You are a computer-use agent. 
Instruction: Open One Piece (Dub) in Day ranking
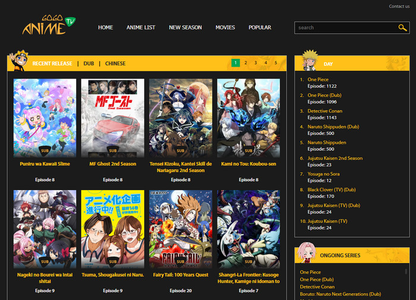click(324, 95)
